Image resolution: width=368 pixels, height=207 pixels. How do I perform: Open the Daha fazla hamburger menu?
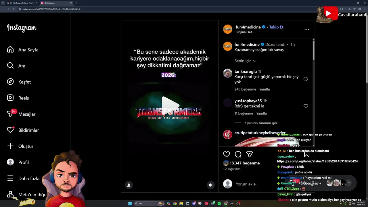tap(10, 178)
